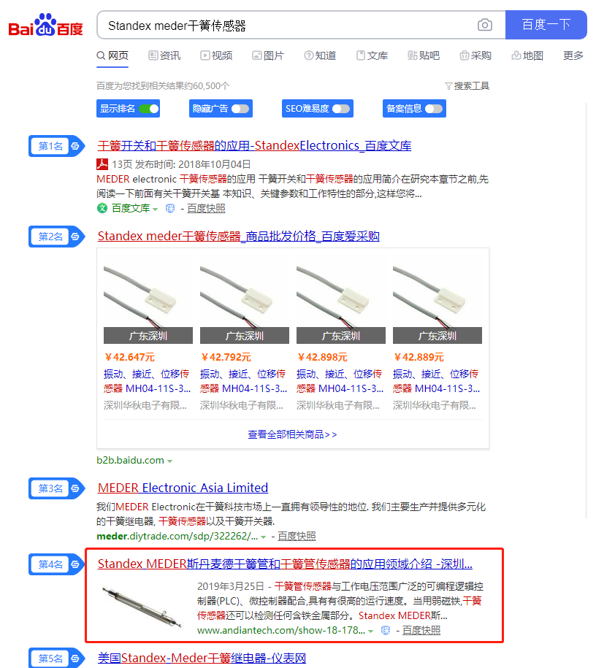Click the 保 shield icon in first result
The height and width of the screenshot is (668, 596).
(x=170, y=208)
